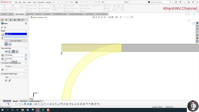Image resolution: width=199 pixels, height=112 pixels.
Task: Switch to the Sketch ribbon tab
Action: pyautogui.click(x=11, y=14)
